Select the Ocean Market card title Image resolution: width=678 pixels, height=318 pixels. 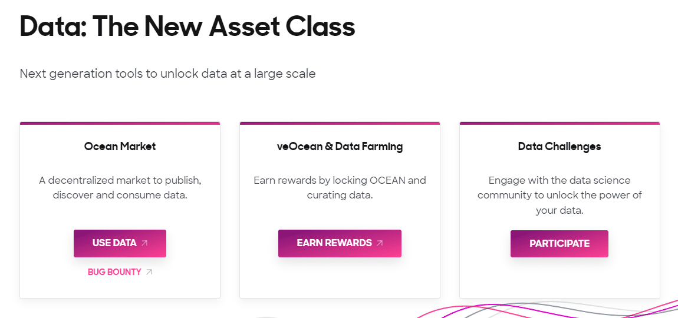pyautogui.click(x=120, y=147)
